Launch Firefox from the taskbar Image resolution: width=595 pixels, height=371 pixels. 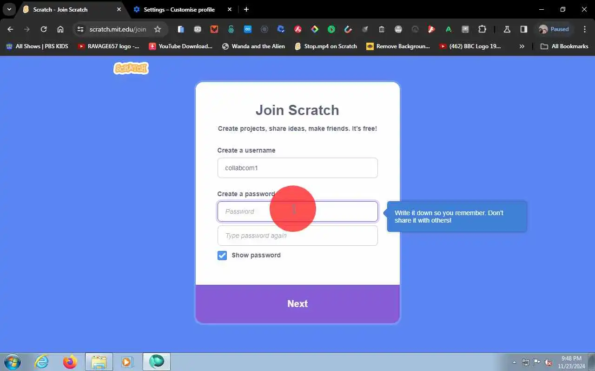point(70,362)
